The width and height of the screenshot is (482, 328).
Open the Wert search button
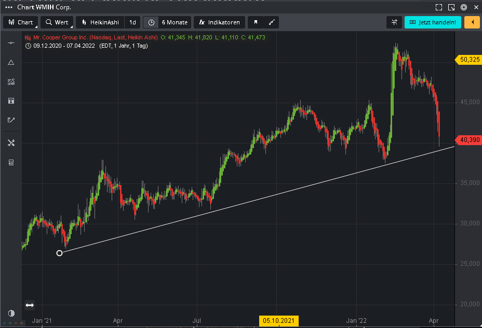pyautogui.click(x=57, y=22)
